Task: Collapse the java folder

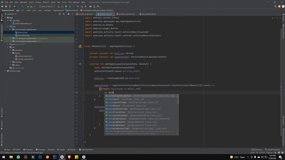Action: 8,27
